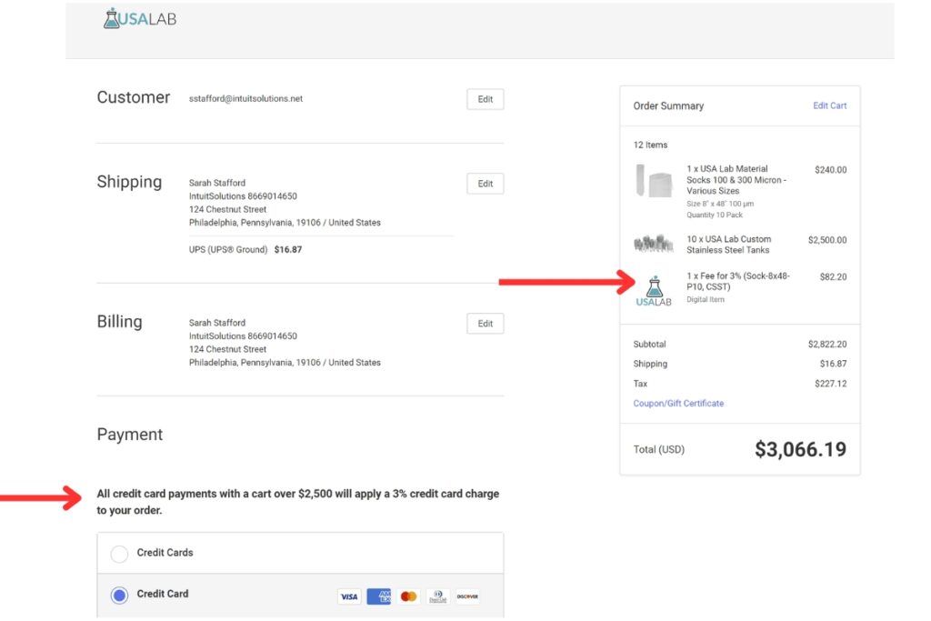
Task: Click Edit next to the Customer section
Action: tap(485, 99)
